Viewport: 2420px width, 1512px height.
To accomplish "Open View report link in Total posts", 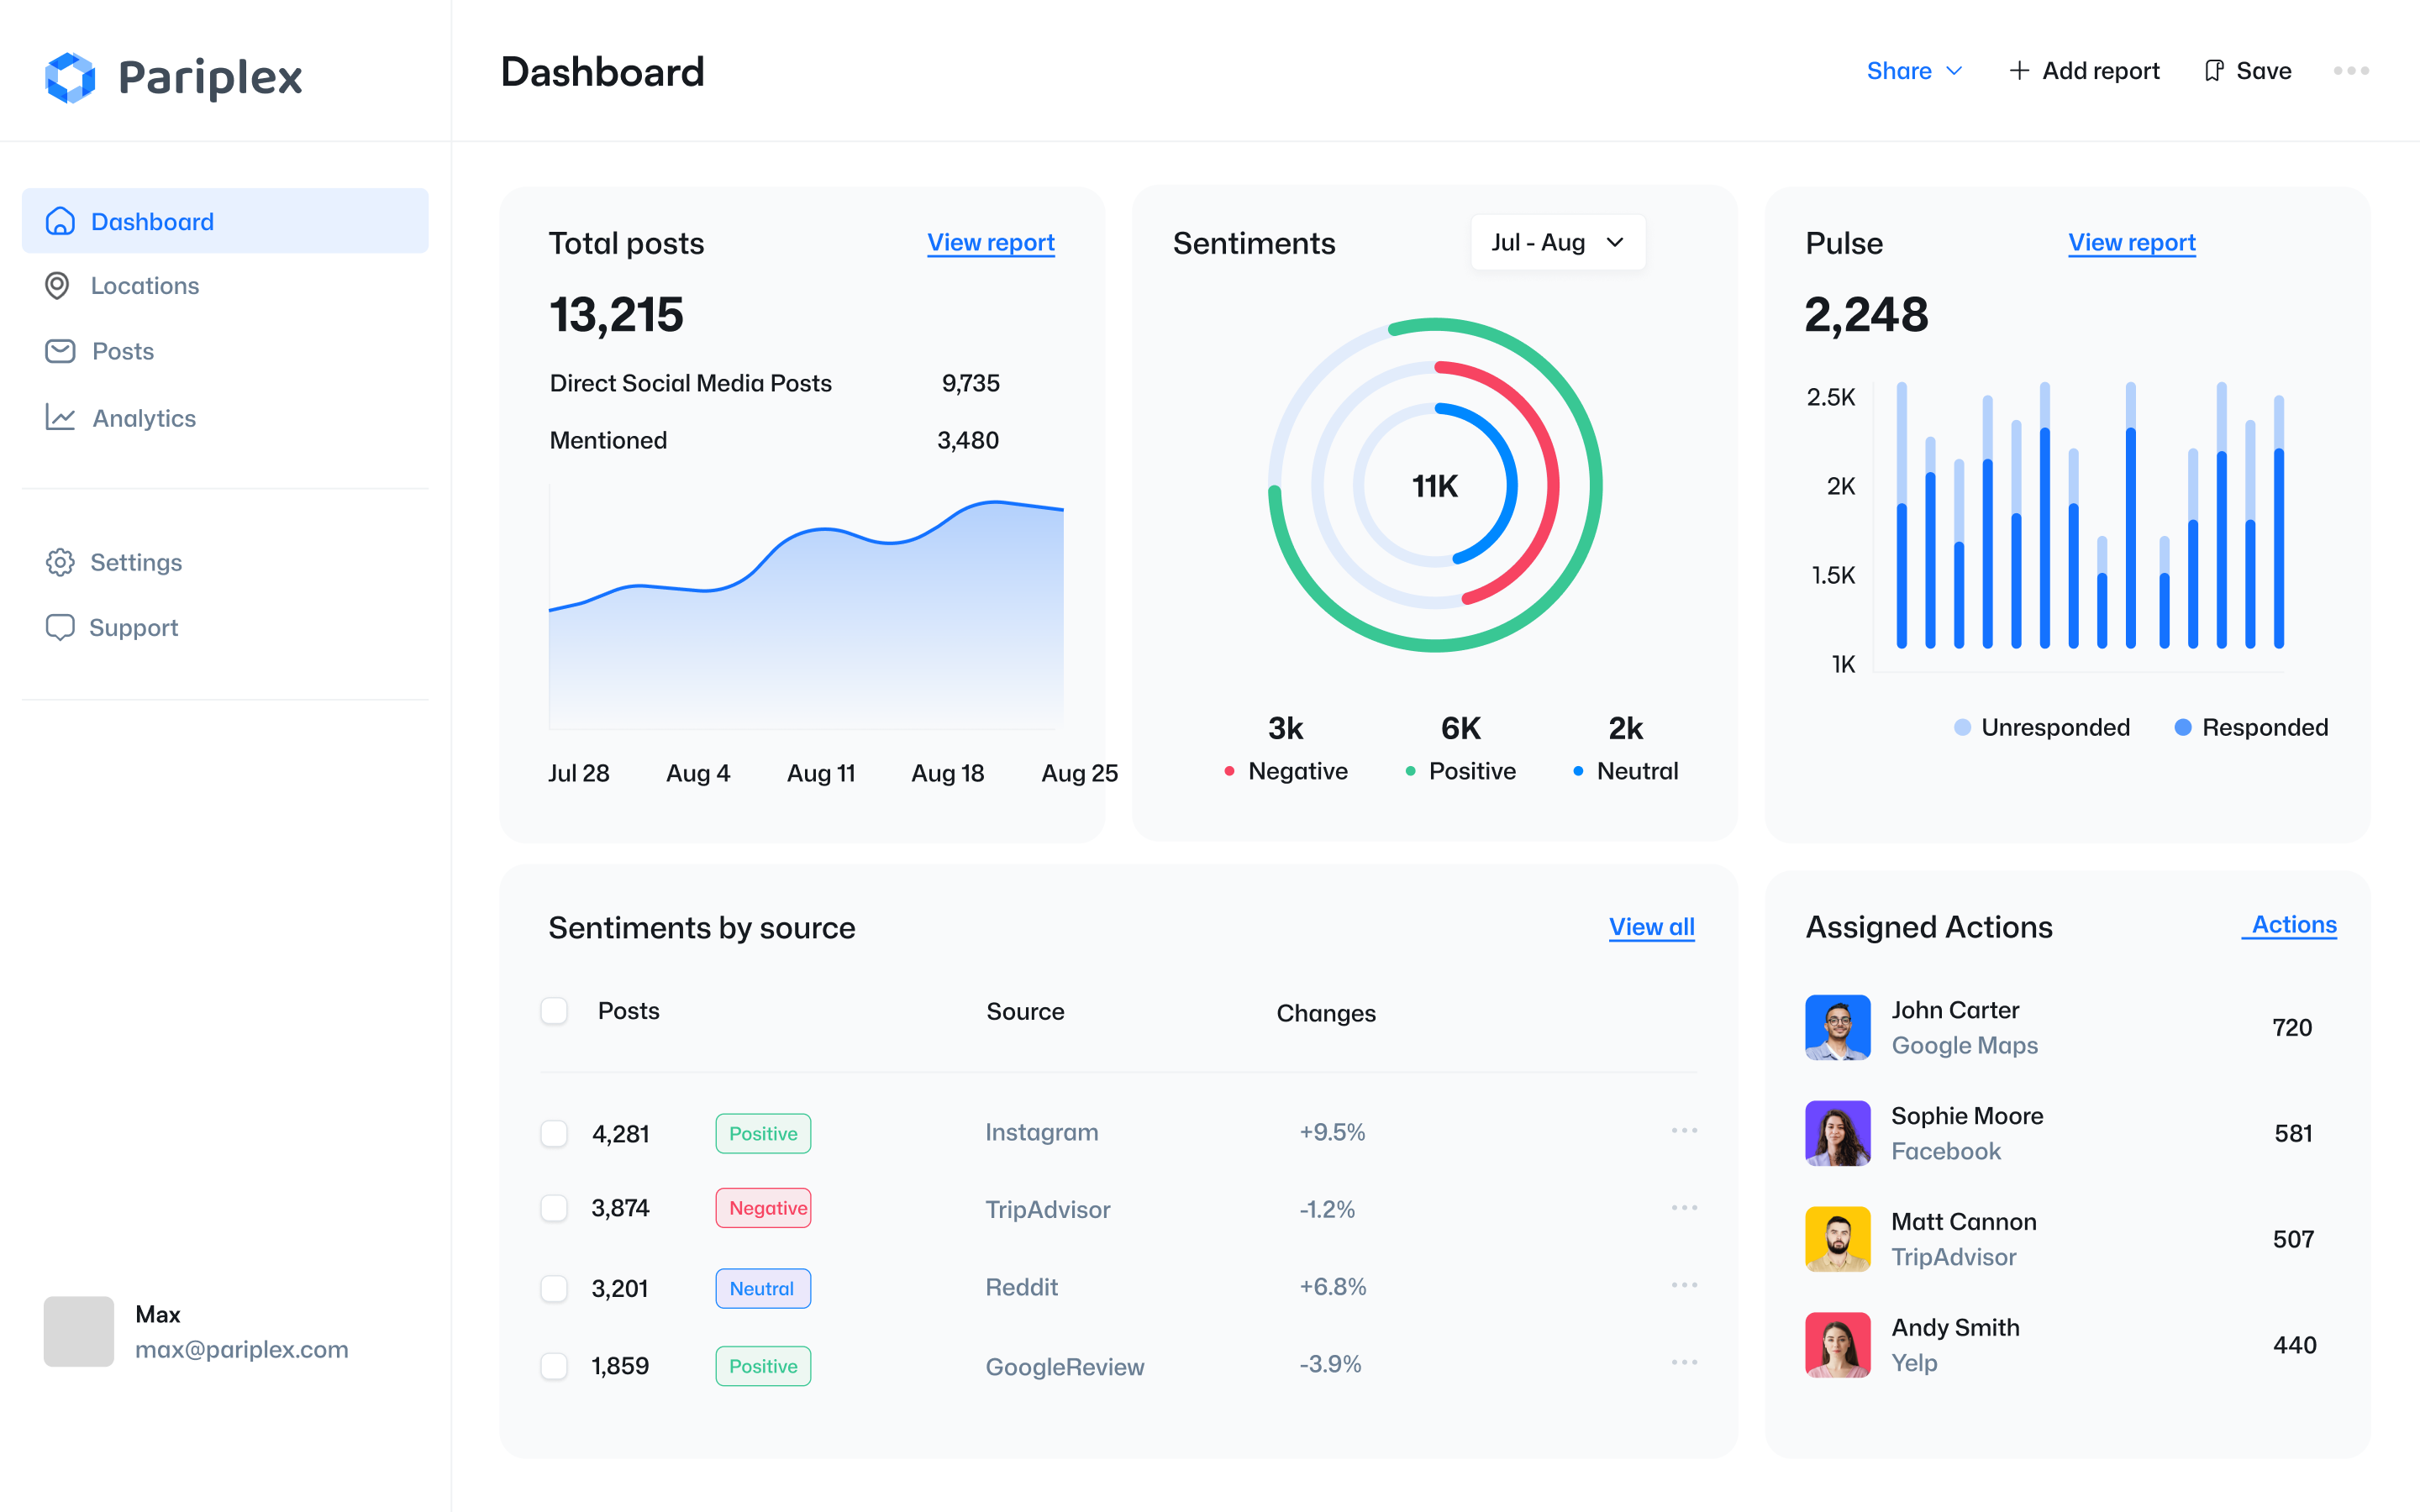I will (x=990, y=243).
